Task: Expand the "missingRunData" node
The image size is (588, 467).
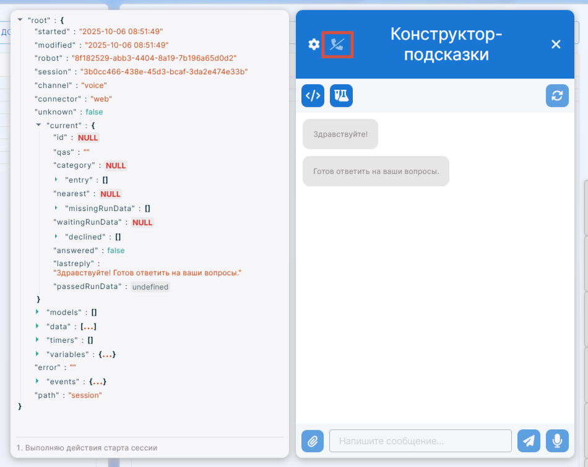Action: coord(58,208)
